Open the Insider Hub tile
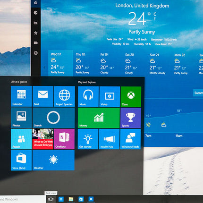This screenshot has height=203, width=203. 110,139
